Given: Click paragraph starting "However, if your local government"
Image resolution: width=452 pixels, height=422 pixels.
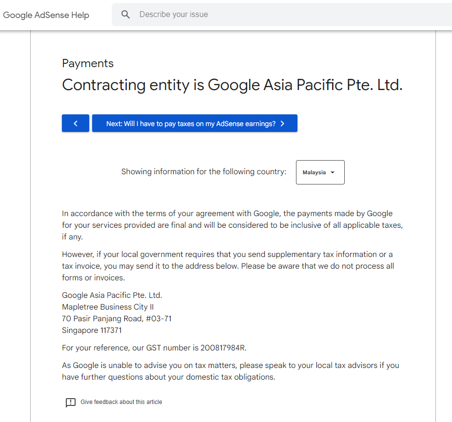Looking at the screenshot, I should click(228, 266).
